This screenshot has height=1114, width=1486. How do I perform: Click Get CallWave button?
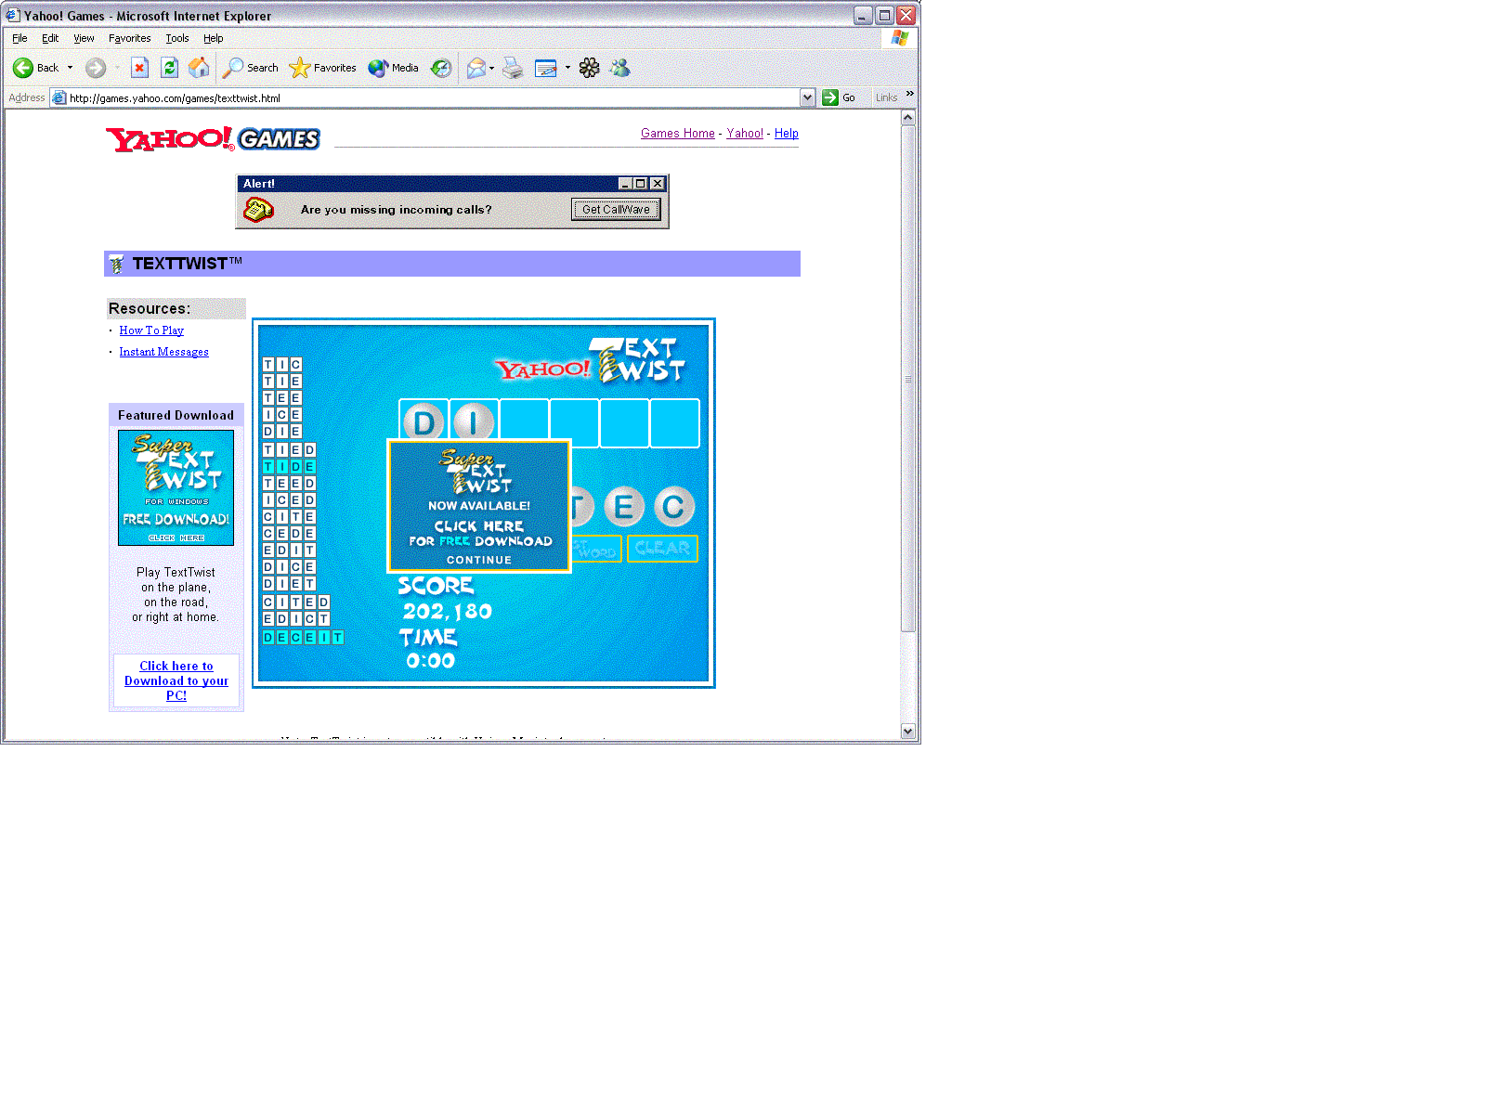pos(616,210)
